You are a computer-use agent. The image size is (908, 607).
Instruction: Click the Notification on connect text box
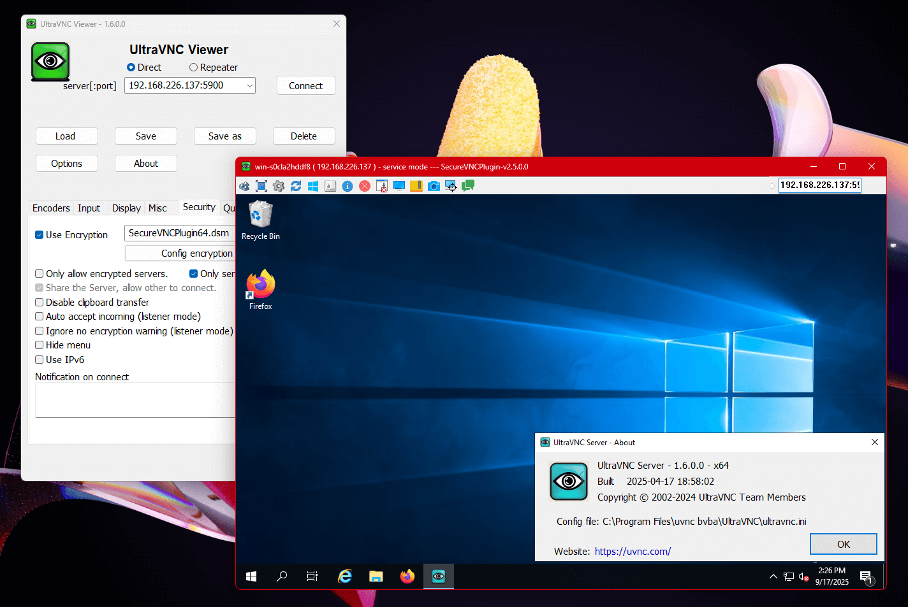[135, 400]
